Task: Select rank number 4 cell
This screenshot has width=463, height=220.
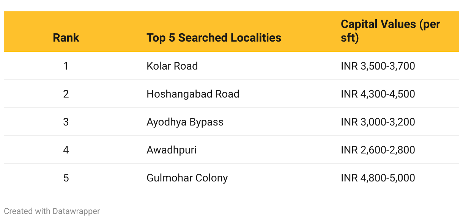Action: pyautogui.click(x=66, y=150)
